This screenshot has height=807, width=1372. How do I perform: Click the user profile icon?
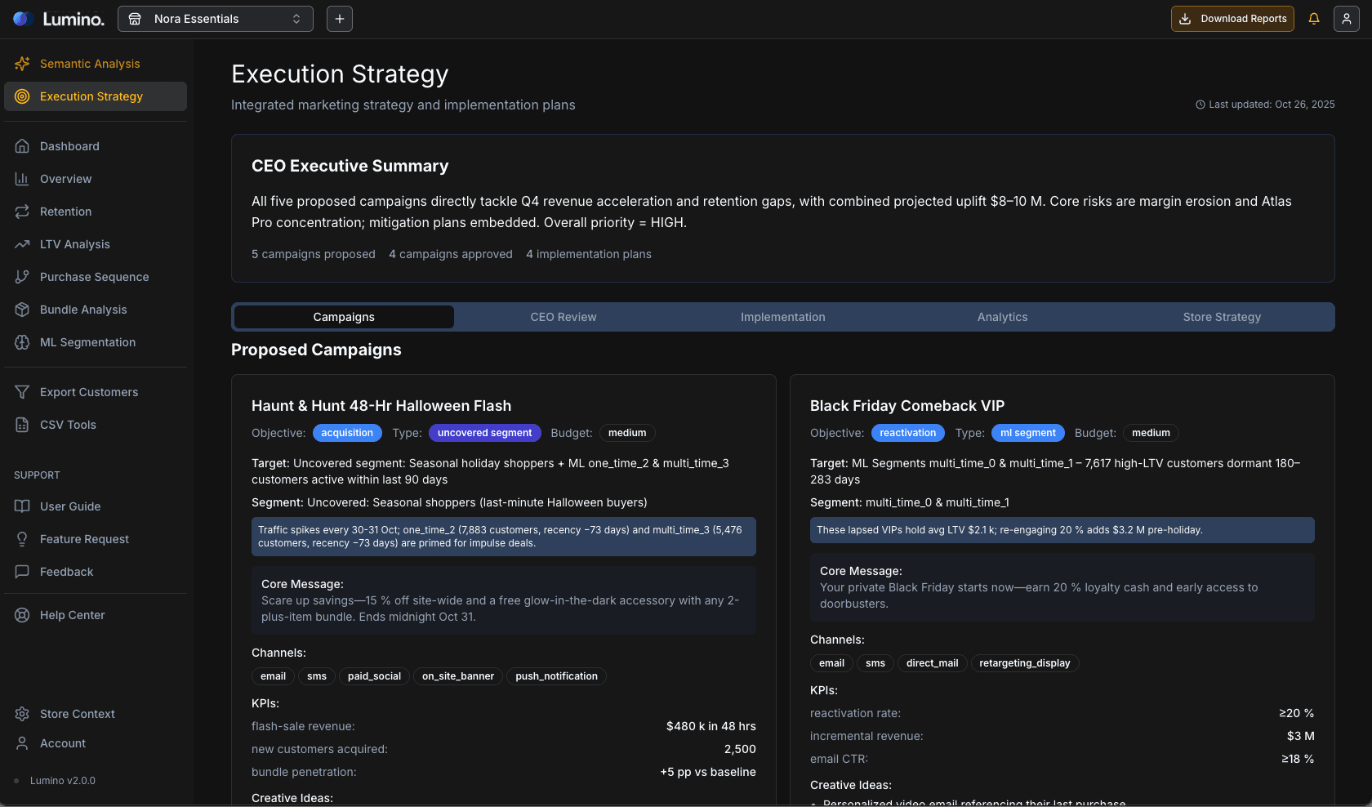click(x=1347, y=18)
